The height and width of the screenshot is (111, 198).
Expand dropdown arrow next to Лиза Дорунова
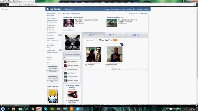(x=79, y=62)
